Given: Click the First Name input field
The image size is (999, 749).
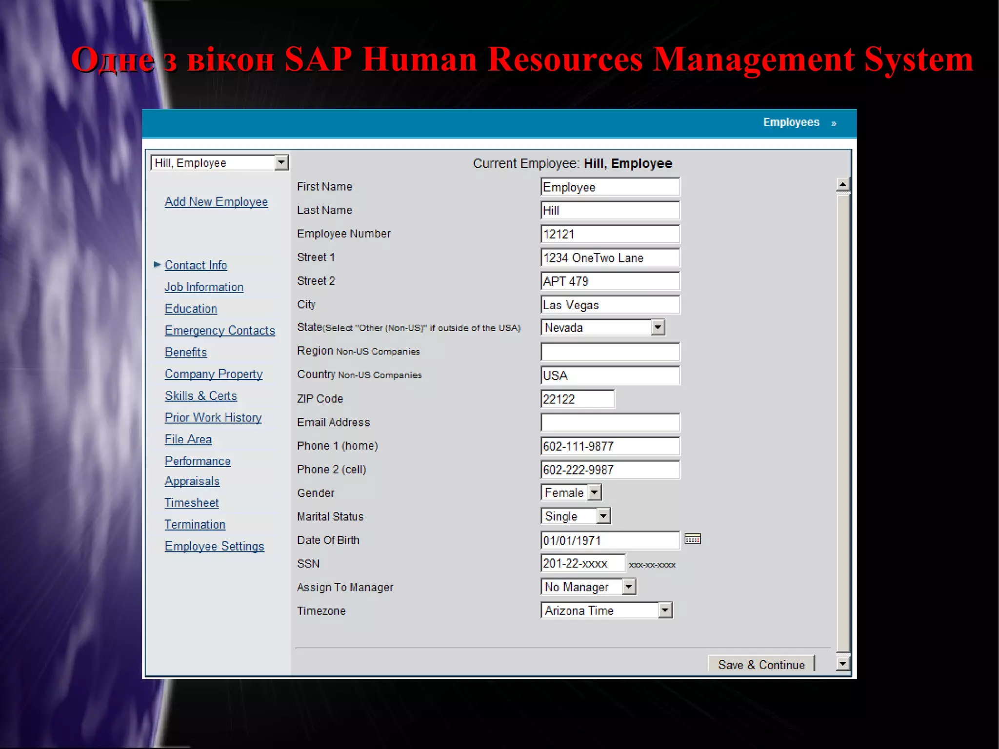Looking at the screenshot, I should (x=610, y=187).
